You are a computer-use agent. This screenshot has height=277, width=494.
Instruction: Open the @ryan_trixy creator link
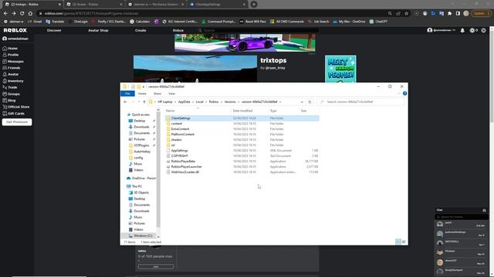coord(275,68)
